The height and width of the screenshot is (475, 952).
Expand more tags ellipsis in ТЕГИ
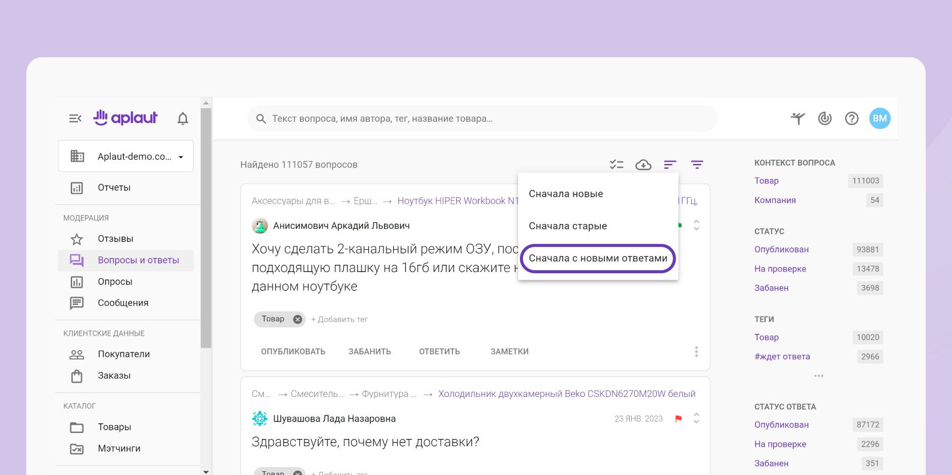819,376
